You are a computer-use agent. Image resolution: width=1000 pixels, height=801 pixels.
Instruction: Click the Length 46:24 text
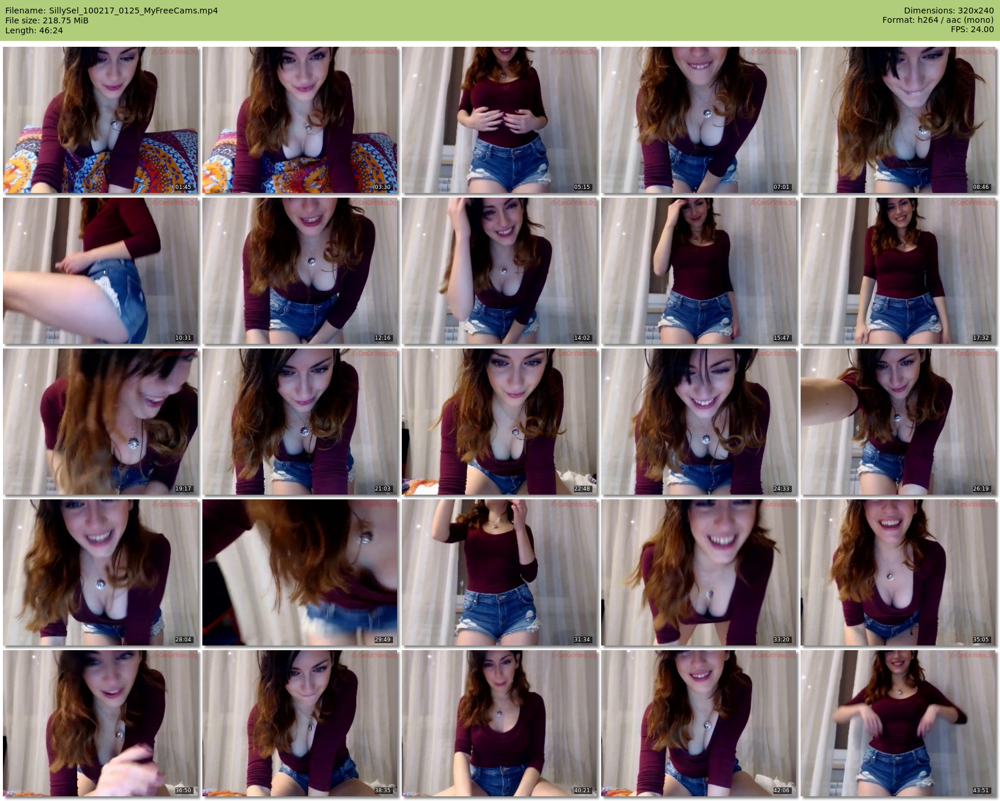34,30
